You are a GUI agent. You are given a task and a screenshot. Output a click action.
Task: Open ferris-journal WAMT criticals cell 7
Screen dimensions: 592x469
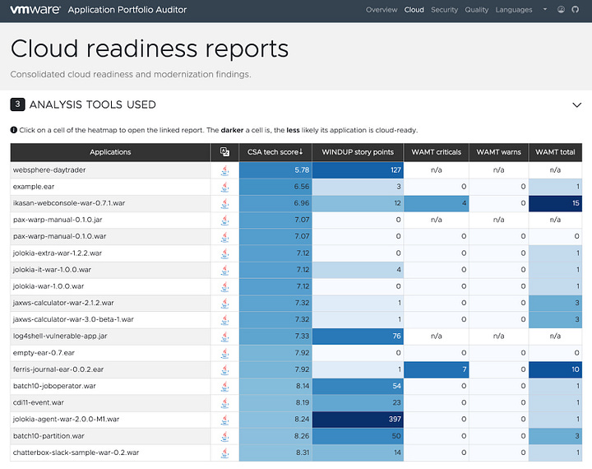(x=437, y=369)
